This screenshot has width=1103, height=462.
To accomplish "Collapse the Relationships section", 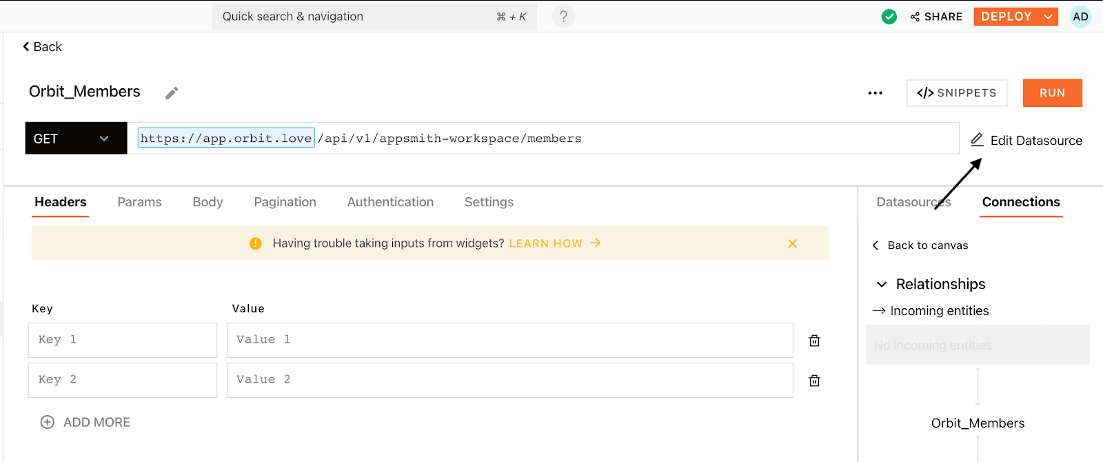I will point(882,284).
